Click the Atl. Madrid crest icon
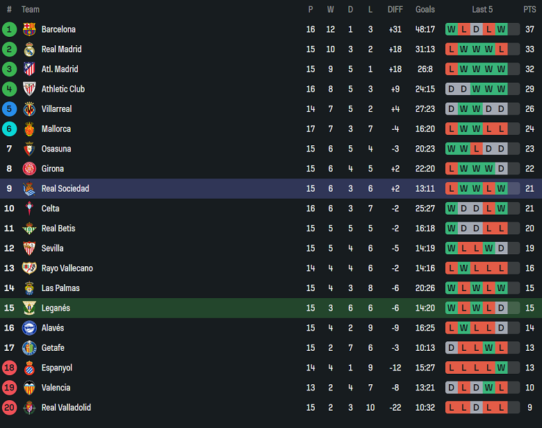This screenshot has height=428, width=542. click(x=28, y=69)
